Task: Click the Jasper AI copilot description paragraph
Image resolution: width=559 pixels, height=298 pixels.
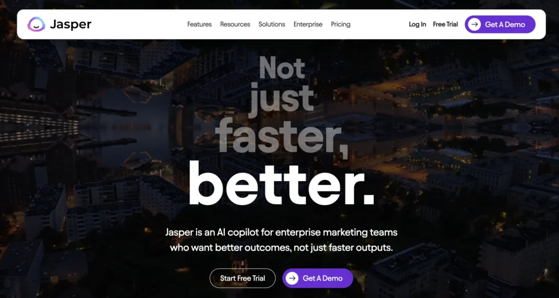Action: [x=281, y=240]
